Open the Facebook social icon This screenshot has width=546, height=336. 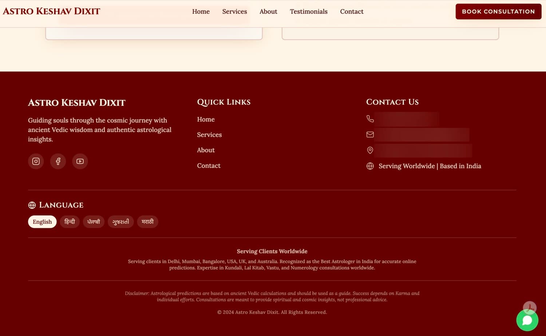pos(58,161)
